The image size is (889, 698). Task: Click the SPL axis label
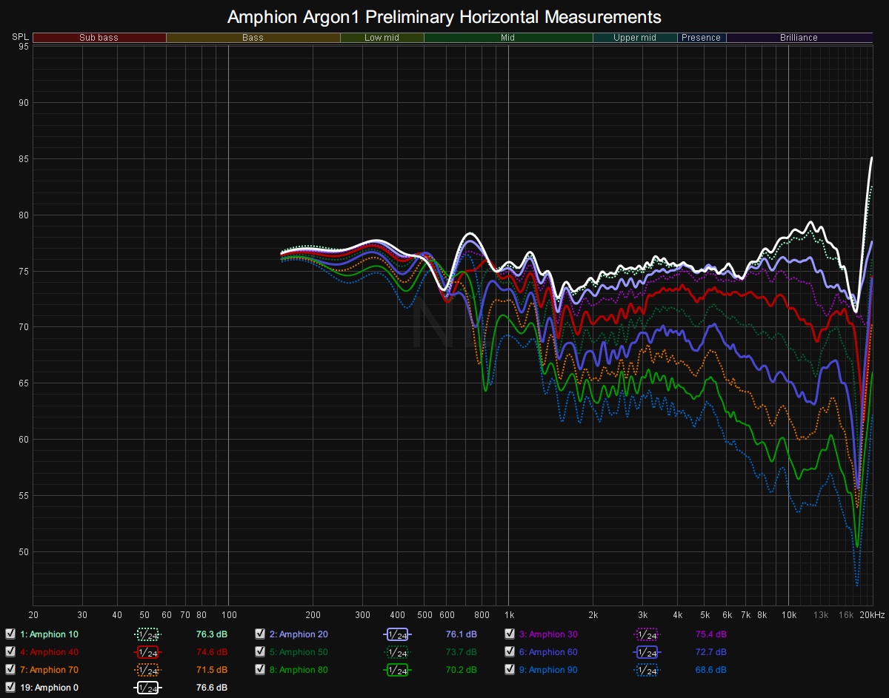pos(19,37)
